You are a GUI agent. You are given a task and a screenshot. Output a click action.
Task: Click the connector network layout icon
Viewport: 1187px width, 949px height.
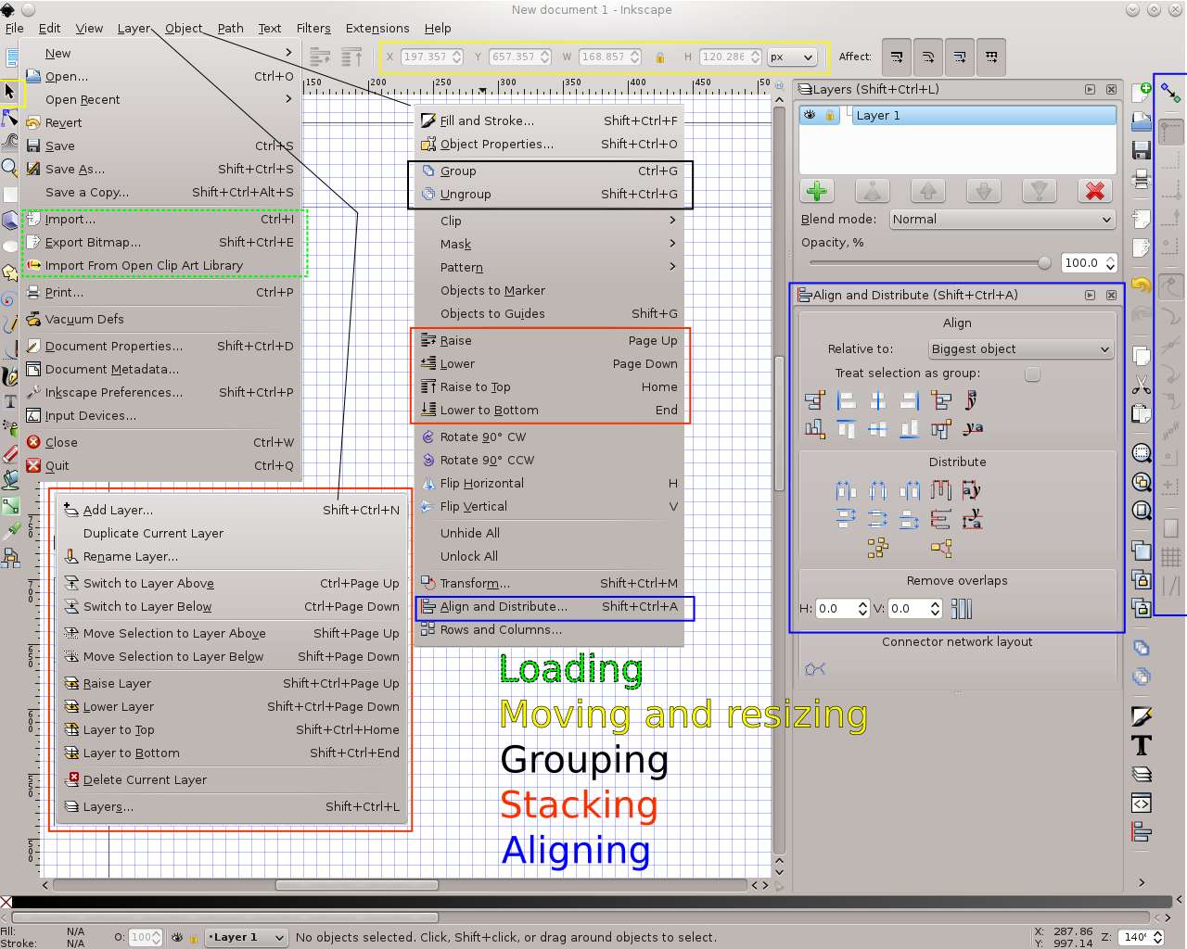coord(815,669)
